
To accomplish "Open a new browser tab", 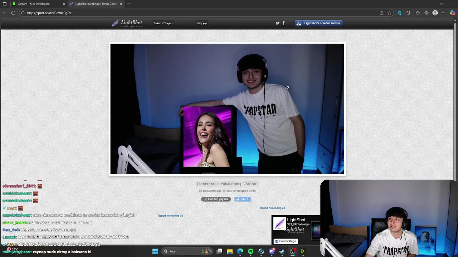I will tap(129, 4).
